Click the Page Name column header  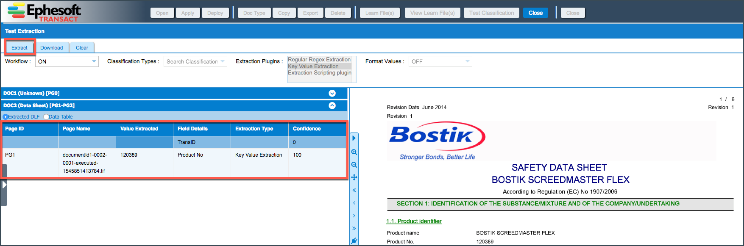87,129
